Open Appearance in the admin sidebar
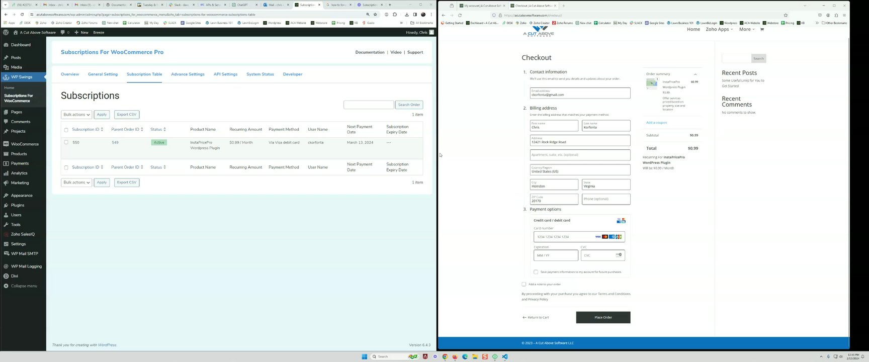 22,196
